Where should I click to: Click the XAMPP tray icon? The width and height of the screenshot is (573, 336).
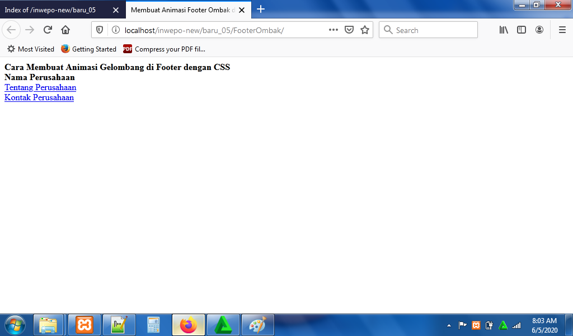pos(476,325)
